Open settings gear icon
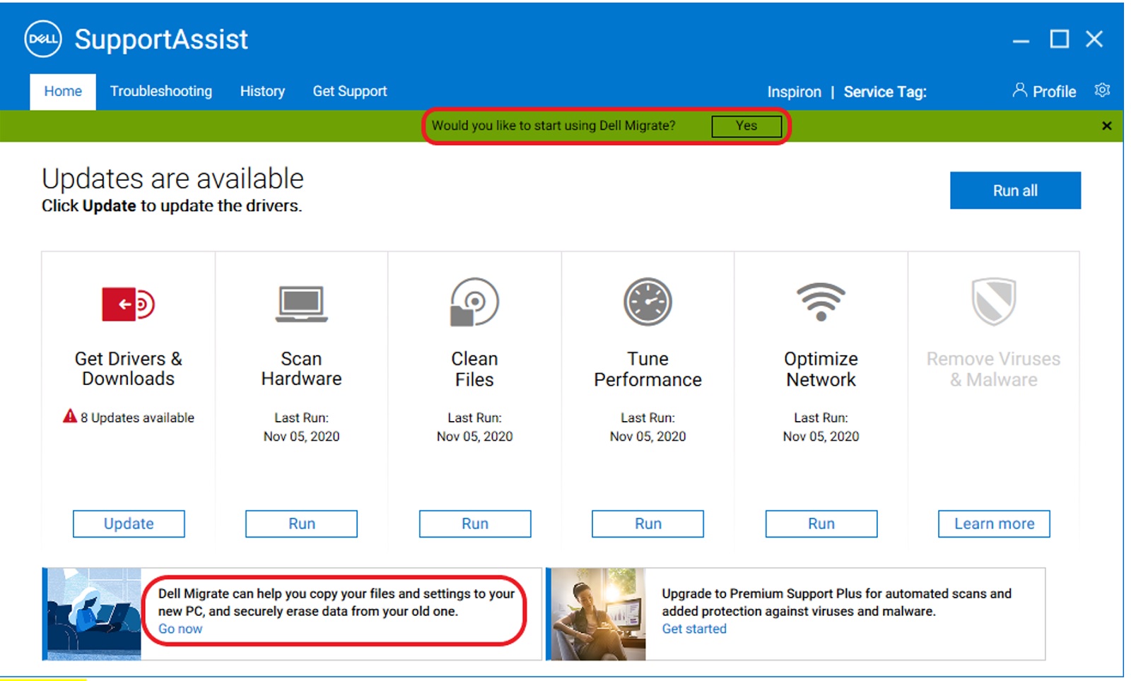The height and width of the screenshot is (681, 1131). pos(1102,90)
